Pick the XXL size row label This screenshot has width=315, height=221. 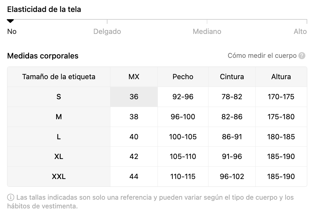click(59, 176)
